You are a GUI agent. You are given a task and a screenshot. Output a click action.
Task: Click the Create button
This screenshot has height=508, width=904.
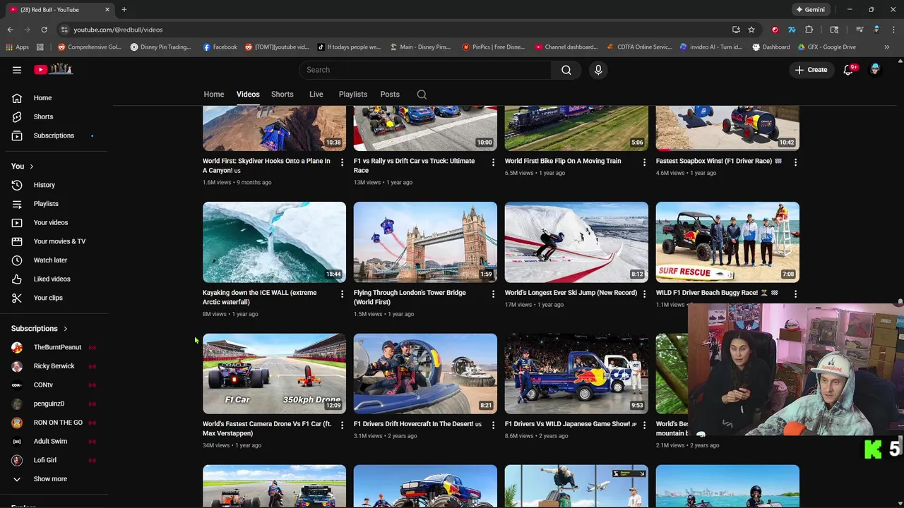point(811,70)
